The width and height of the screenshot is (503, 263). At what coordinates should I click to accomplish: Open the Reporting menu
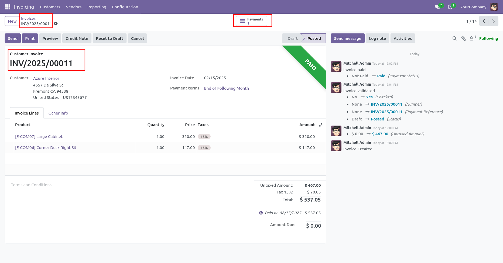point(97,7)
